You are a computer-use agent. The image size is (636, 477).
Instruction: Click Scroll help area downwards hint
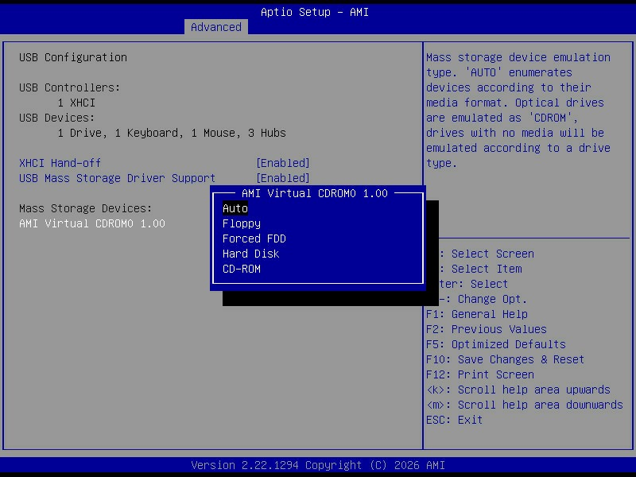coord(525,405)
